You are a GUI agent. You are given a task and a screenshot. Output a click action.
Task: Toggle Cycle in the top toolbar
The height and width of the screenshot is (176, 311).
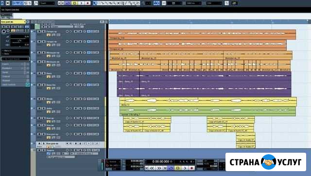[68, 3]
